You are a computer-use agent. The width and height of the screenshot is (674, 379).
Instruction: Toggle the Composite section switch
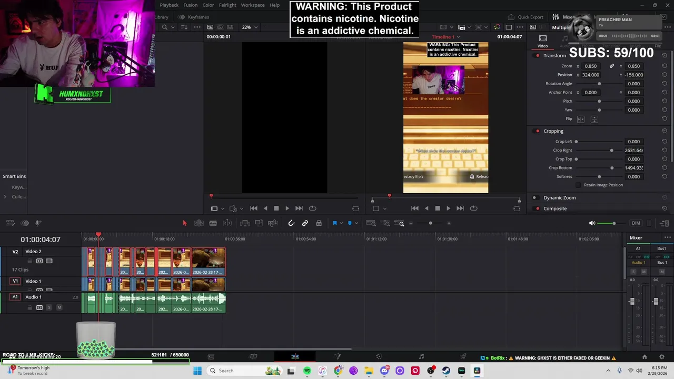(537, 208)
